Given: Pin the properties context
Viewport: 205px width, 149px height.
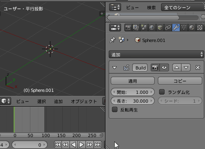Looking at the screenshot, I should [113, 40].
